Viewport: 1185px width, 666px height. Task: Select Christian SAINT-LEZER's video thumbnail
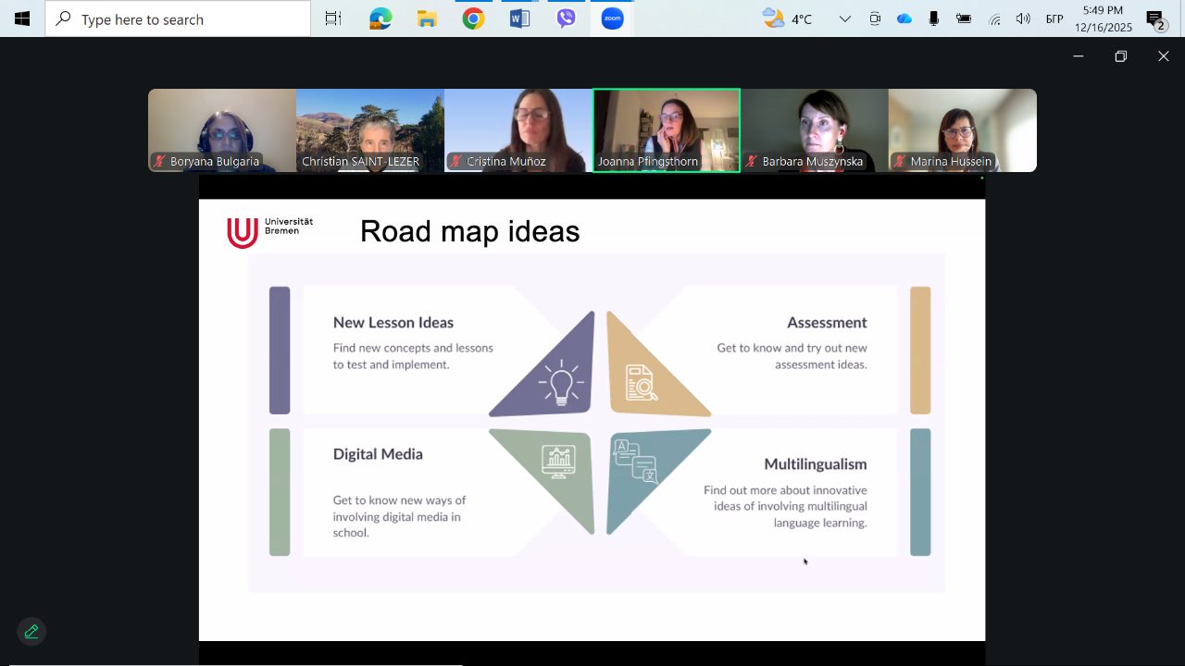pyautogui.click(x=370, y=129)
